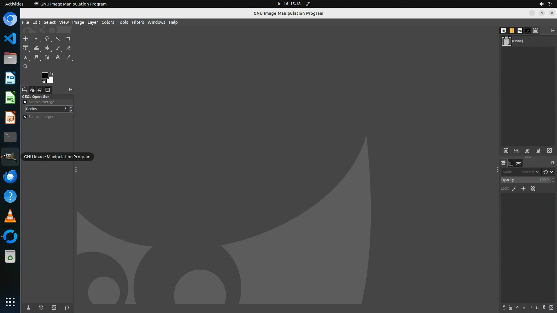The image size is (557, 313).
Task: Pick the Eraser tool
Action: click(68, 48)
